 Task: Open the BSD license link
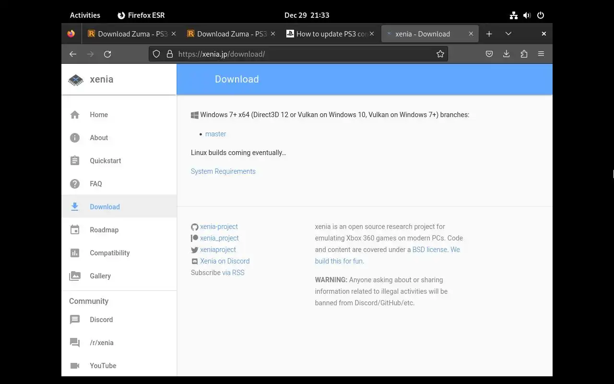(x=430, y=250)
